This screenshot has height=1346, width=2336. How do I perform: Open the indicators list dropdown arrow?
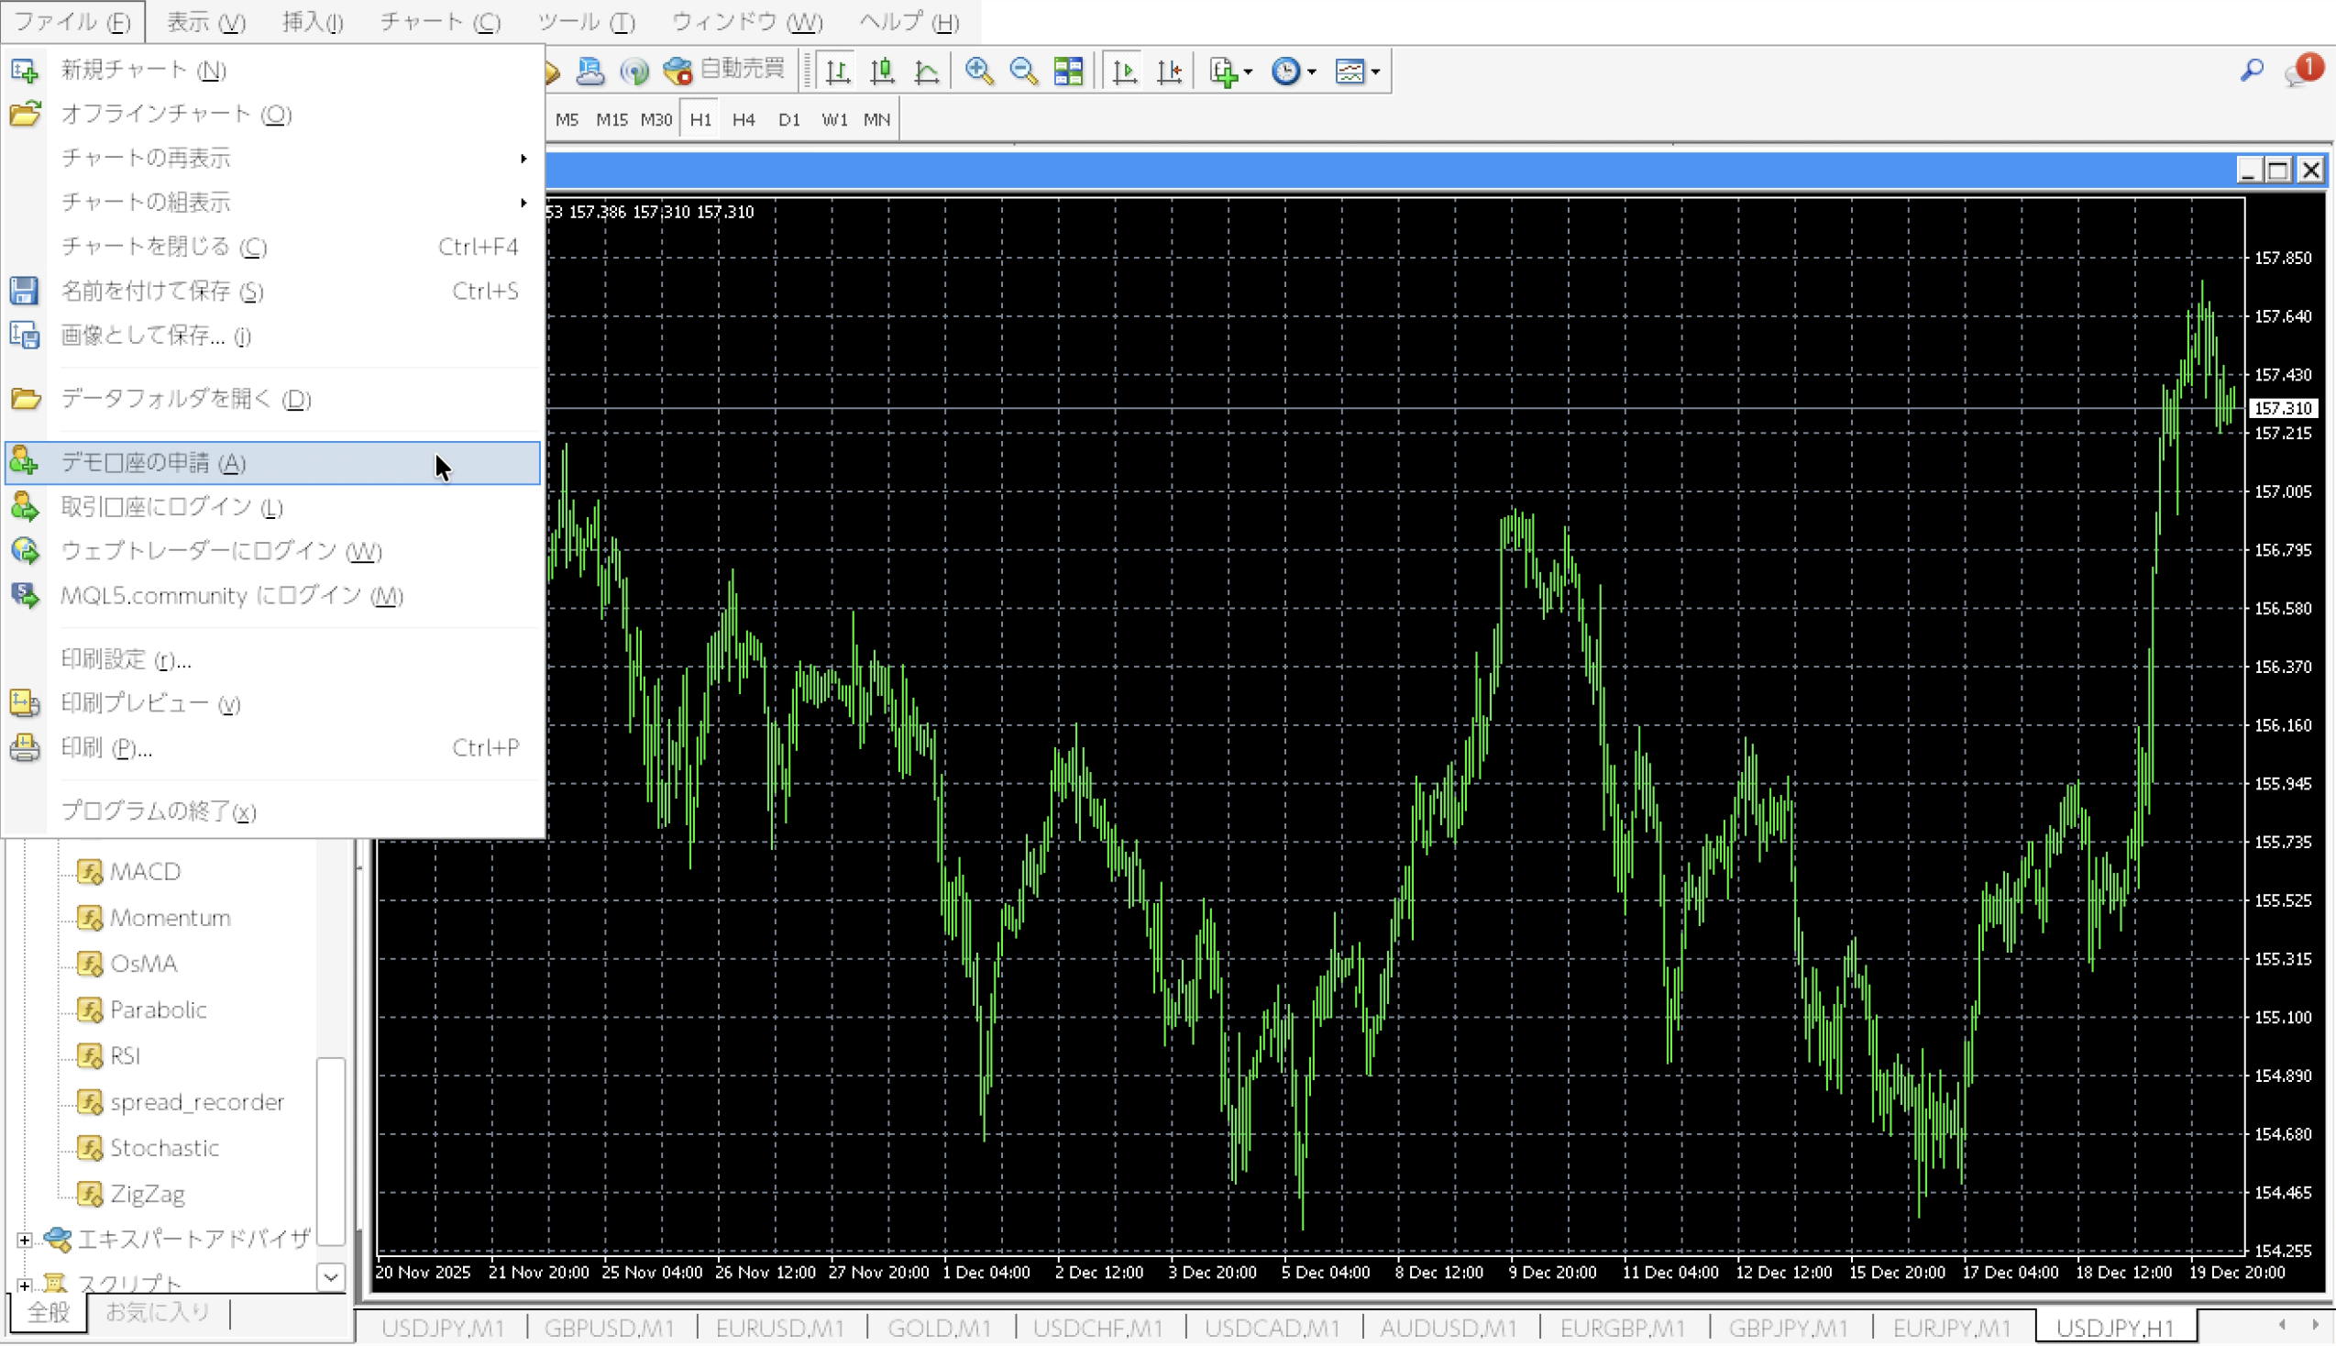(x=1249, y=72)
